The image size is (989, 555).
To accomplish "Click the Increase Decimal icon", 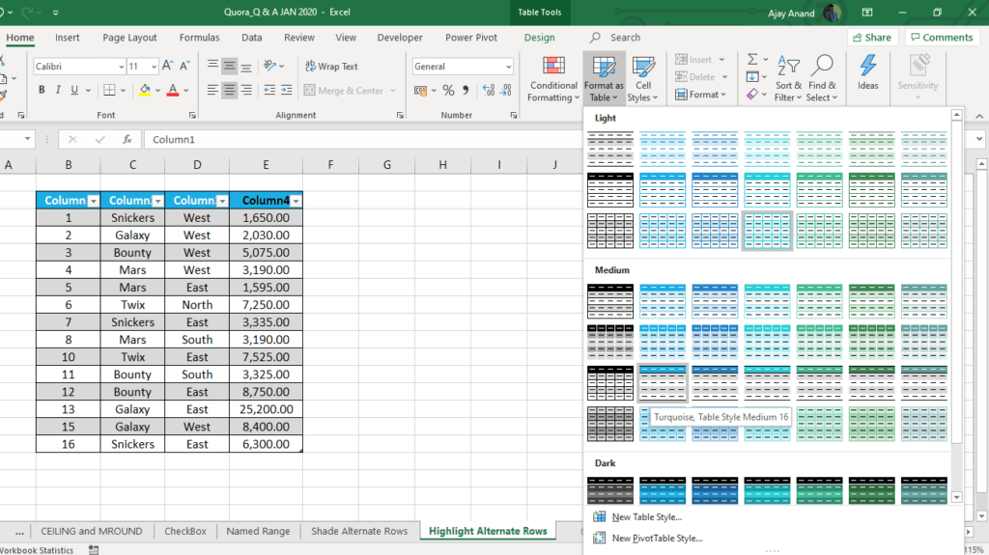I will 489,90.
